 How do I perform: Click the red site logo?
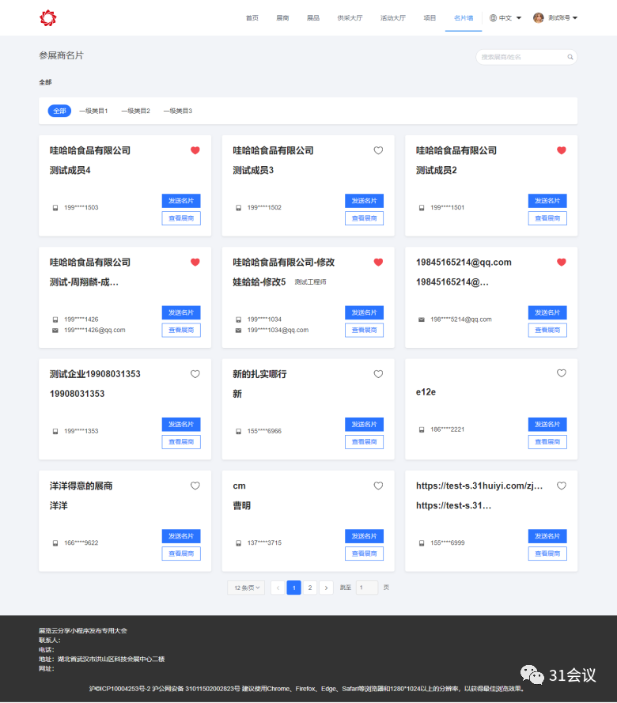click(48, 18)
